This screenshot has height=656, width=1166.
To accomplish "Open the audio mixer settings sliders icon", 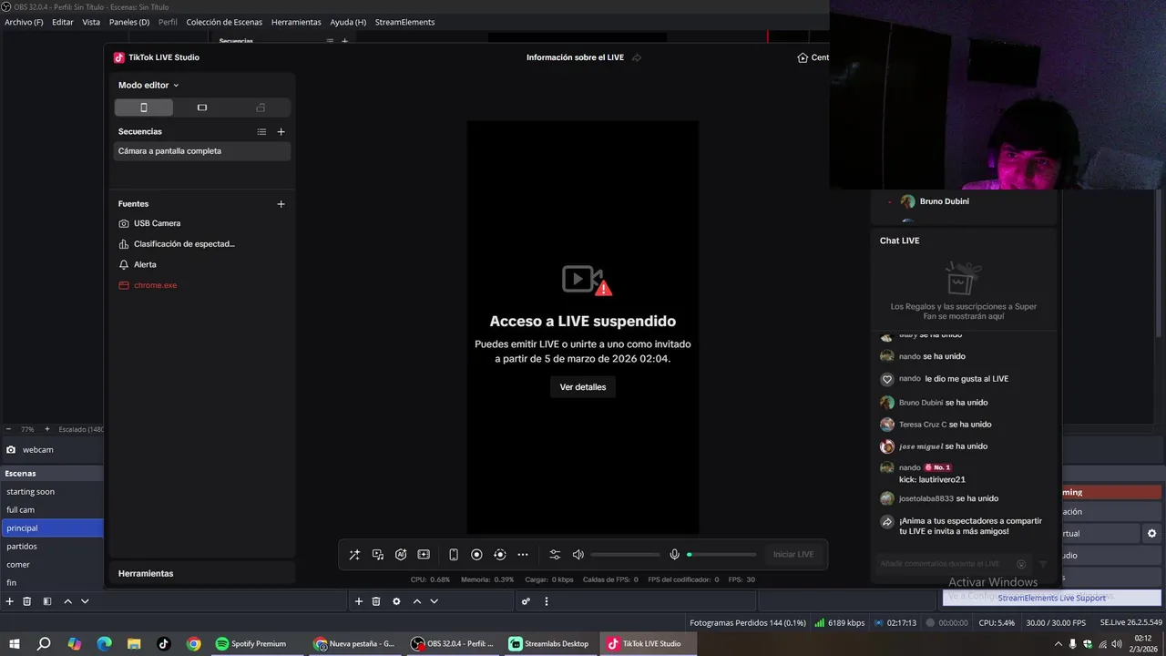I will [x=555, y=554].
